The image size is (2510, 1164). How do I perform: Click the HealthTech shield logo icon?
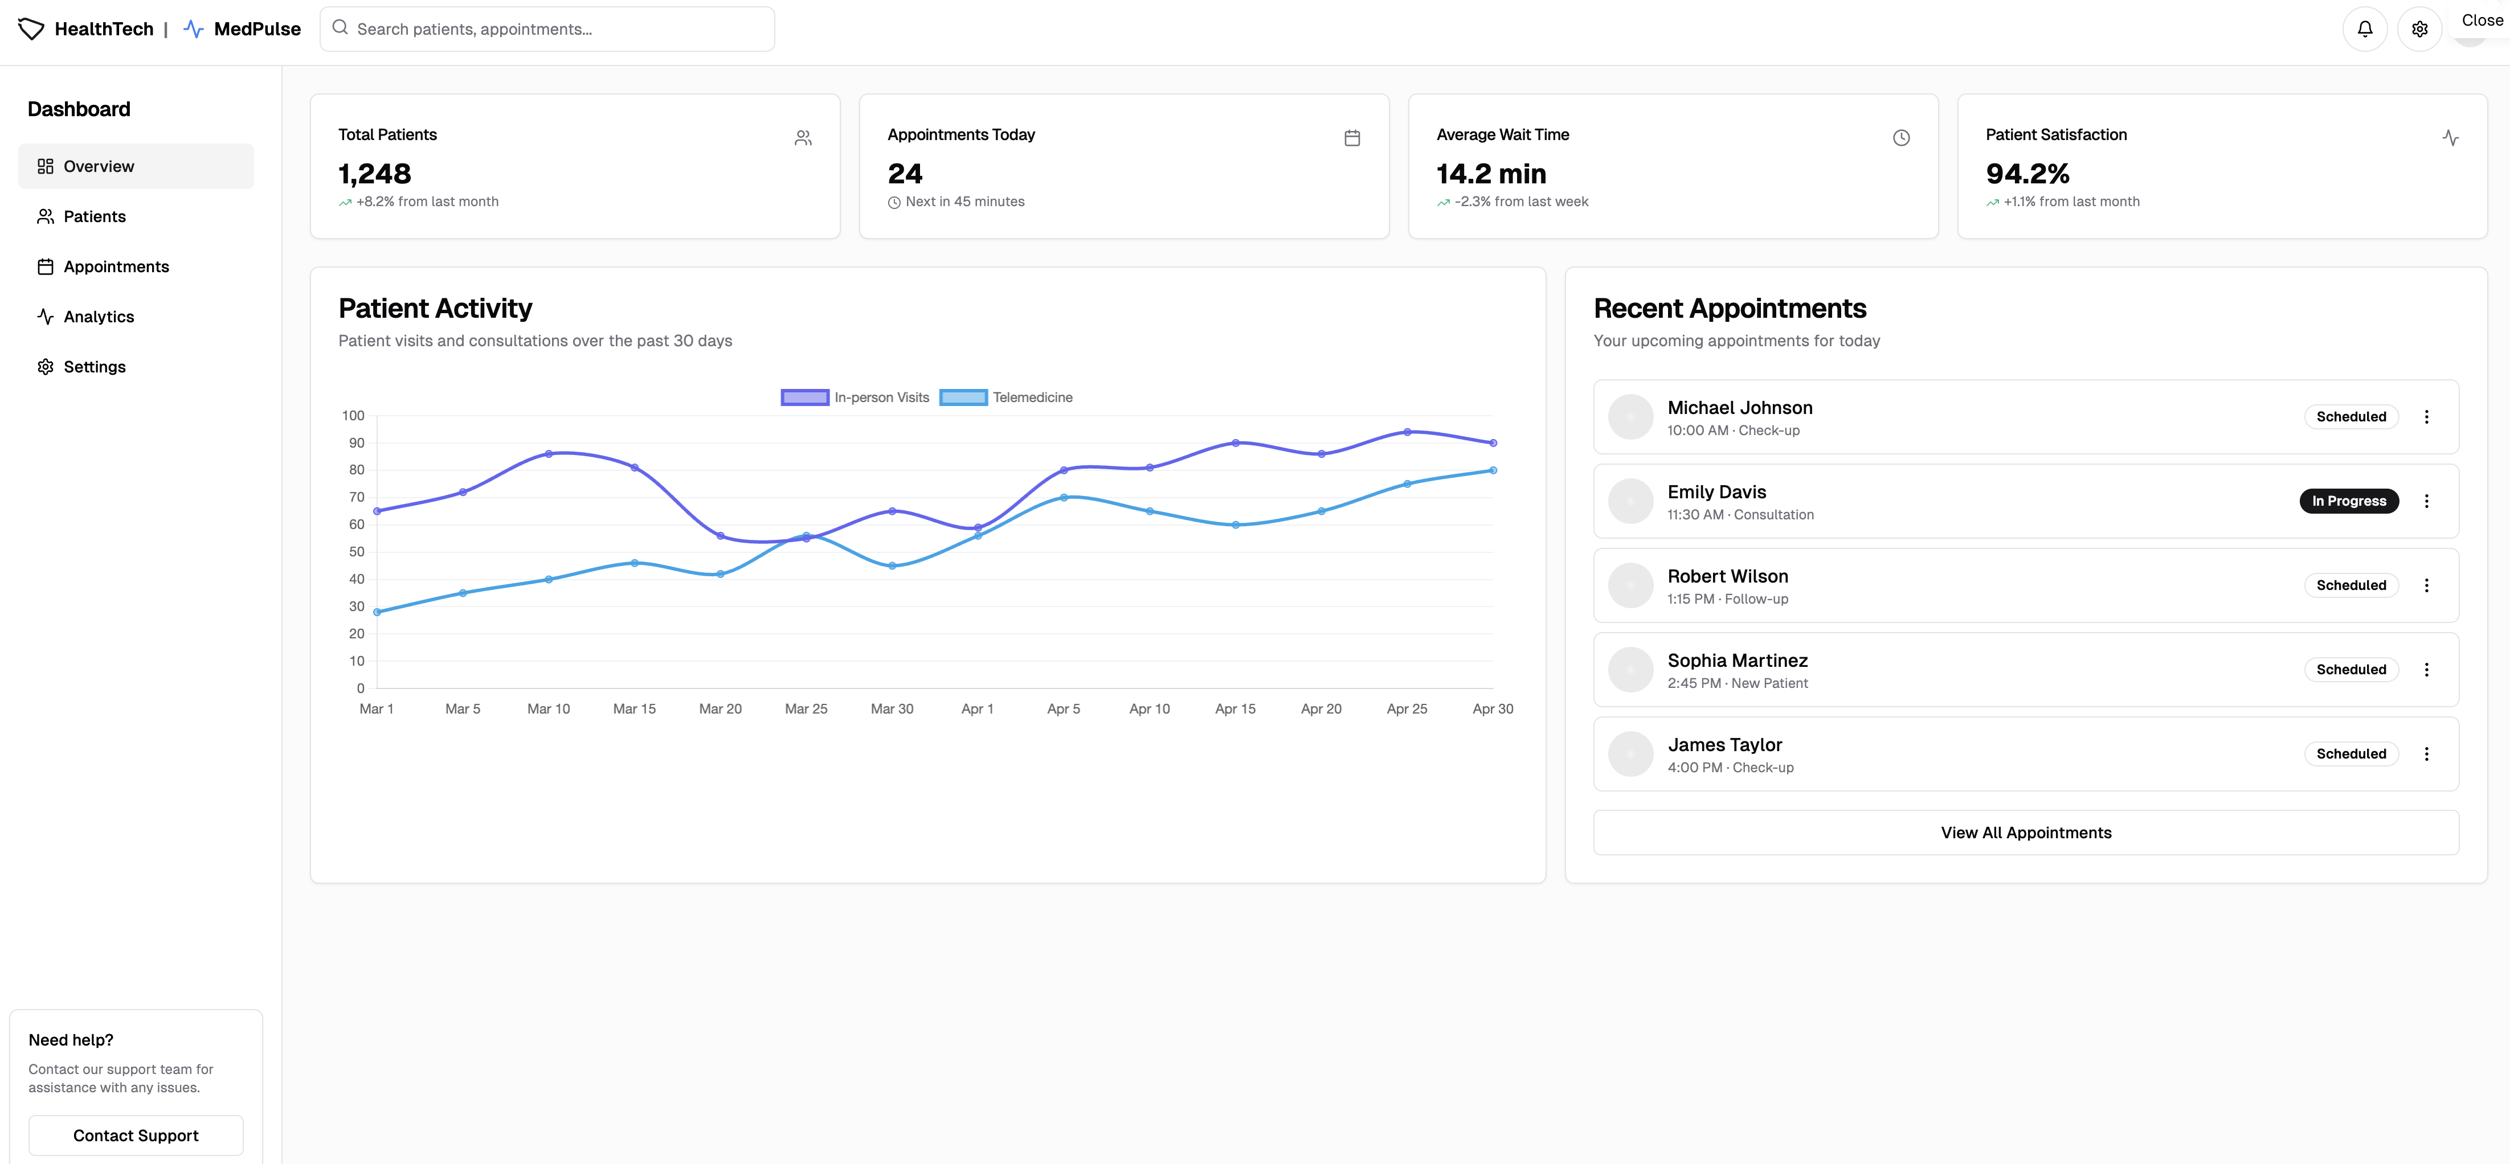(x=31, y=29)
